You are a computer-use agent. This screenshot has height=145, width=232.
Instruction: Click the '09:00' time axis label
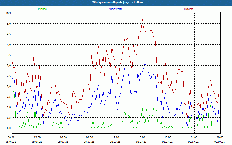click(90, 137)
